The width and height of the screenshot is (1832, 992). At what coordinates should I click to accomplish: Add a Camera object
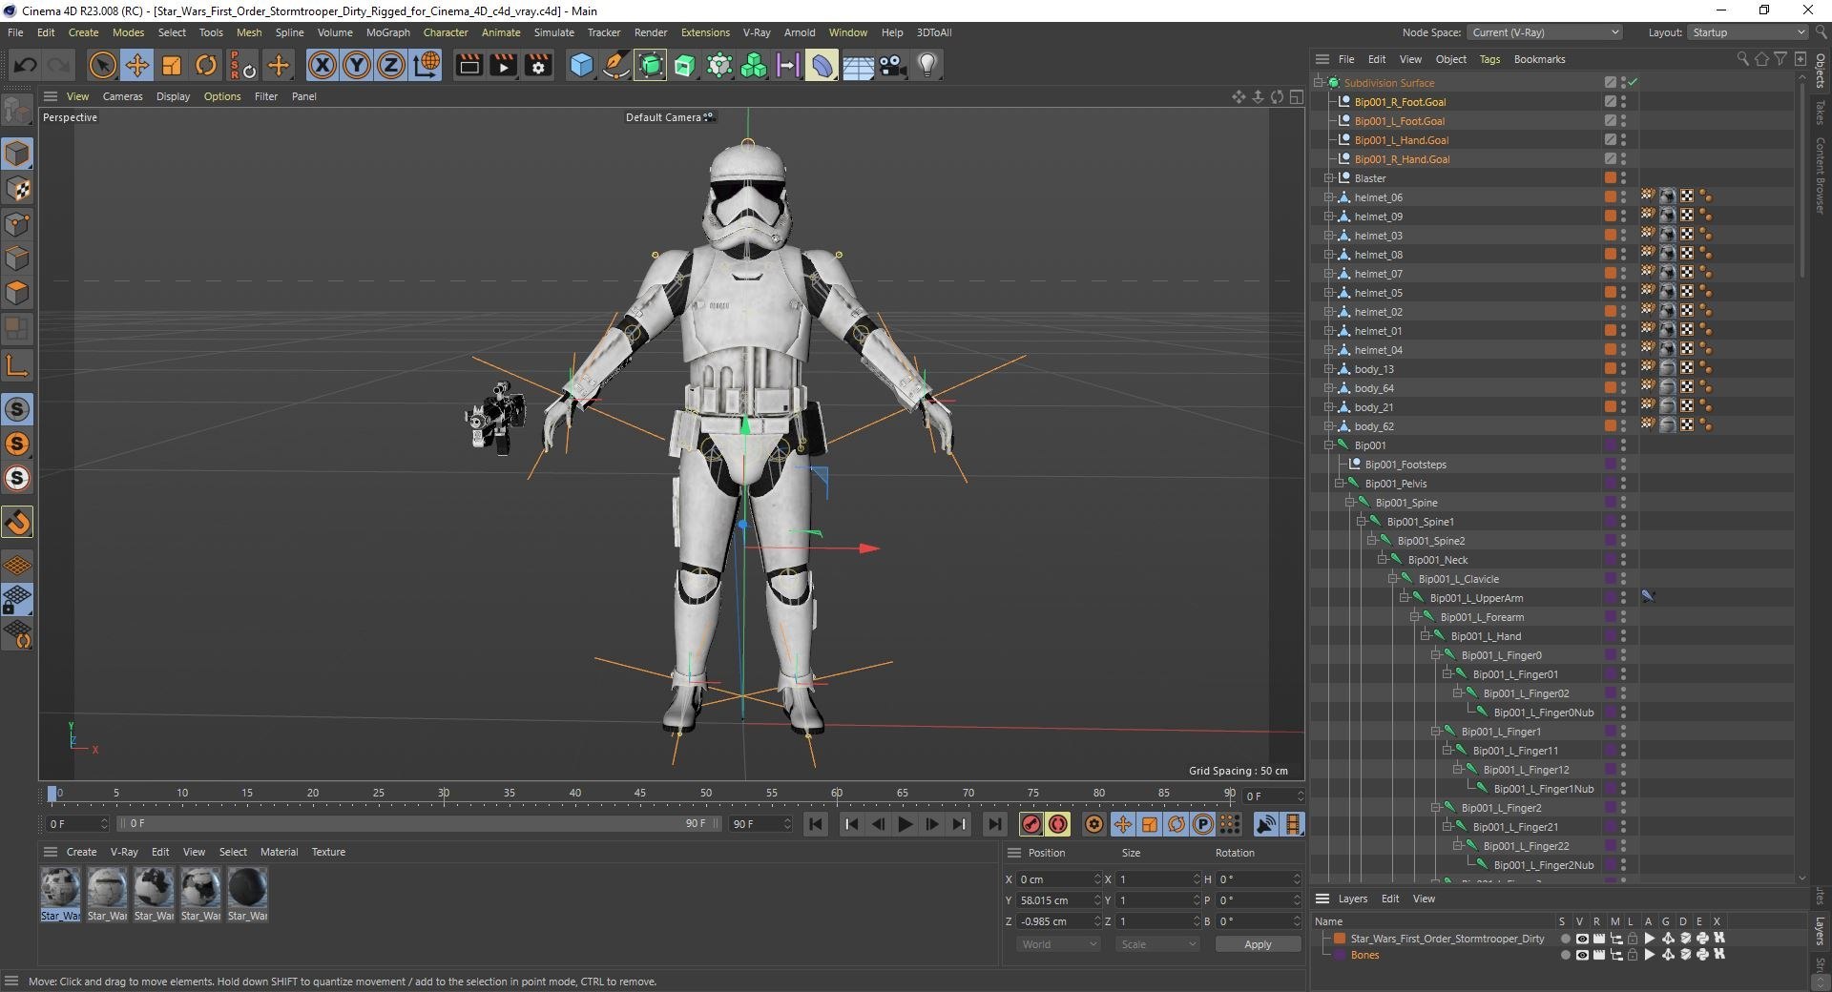[x=892, y=65]
